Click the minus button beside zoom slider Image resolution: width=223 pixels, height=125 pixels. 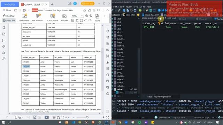pyautogui.click(x=74, y=117)
